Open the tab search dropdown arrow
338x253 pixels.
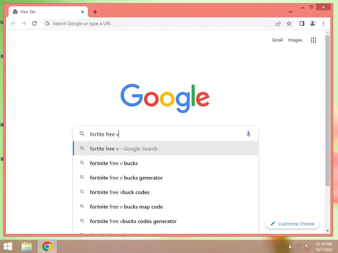click(x=290, y=12)
